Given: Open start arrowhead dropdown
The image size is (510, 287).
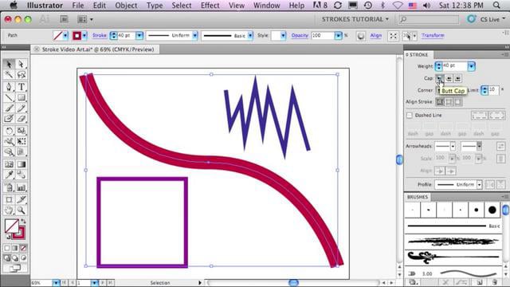Looking at the screenshot, I should (x=453, y=147).
